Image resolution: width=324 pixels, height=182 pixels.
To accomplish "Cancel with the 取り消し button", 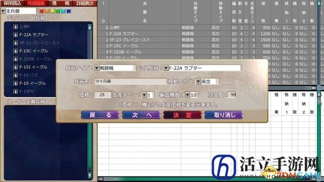I will tap(224, 115).
